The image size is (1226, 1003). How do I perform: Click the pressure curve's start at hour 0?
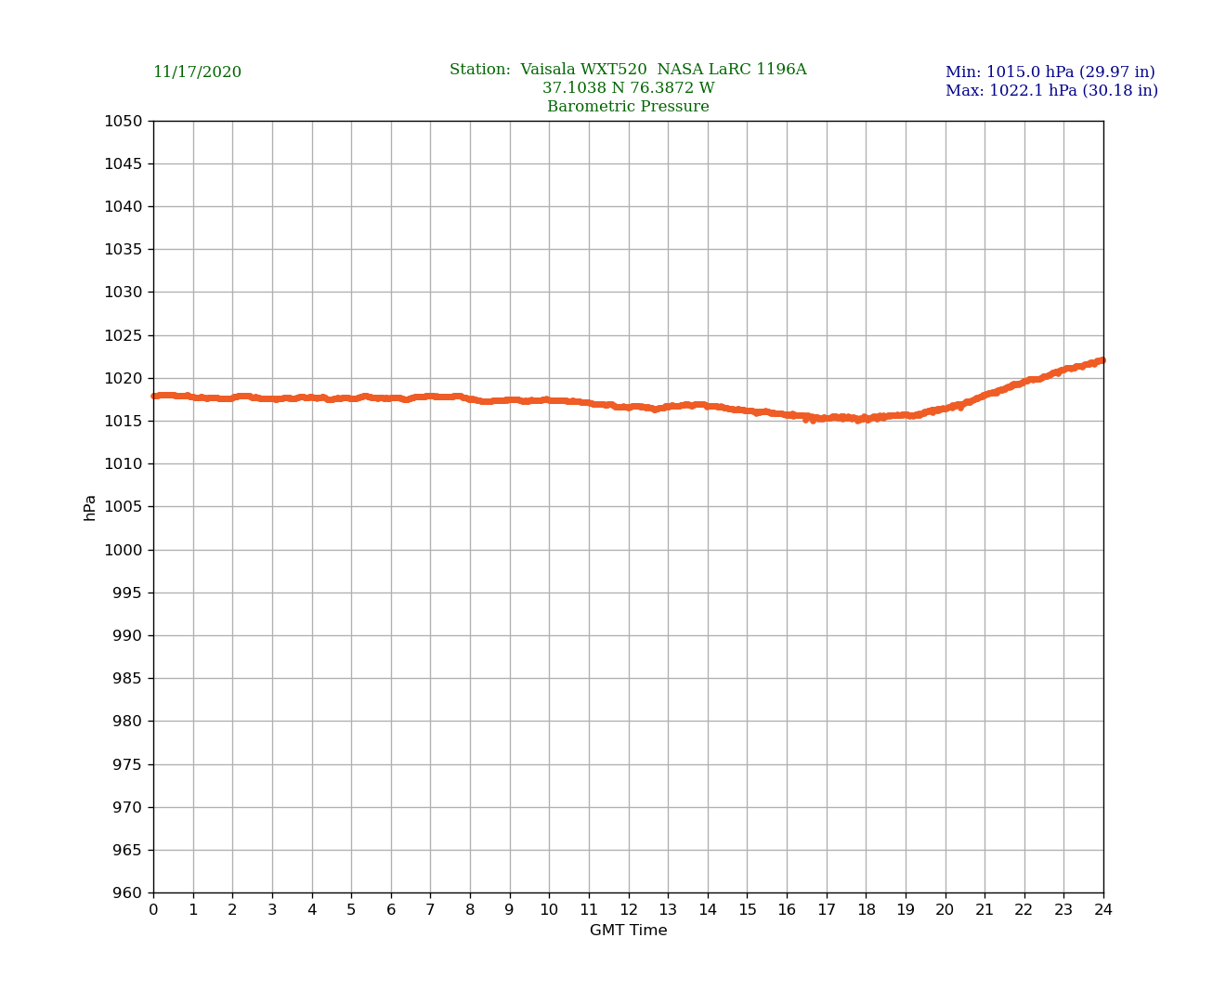pos(155,396)
